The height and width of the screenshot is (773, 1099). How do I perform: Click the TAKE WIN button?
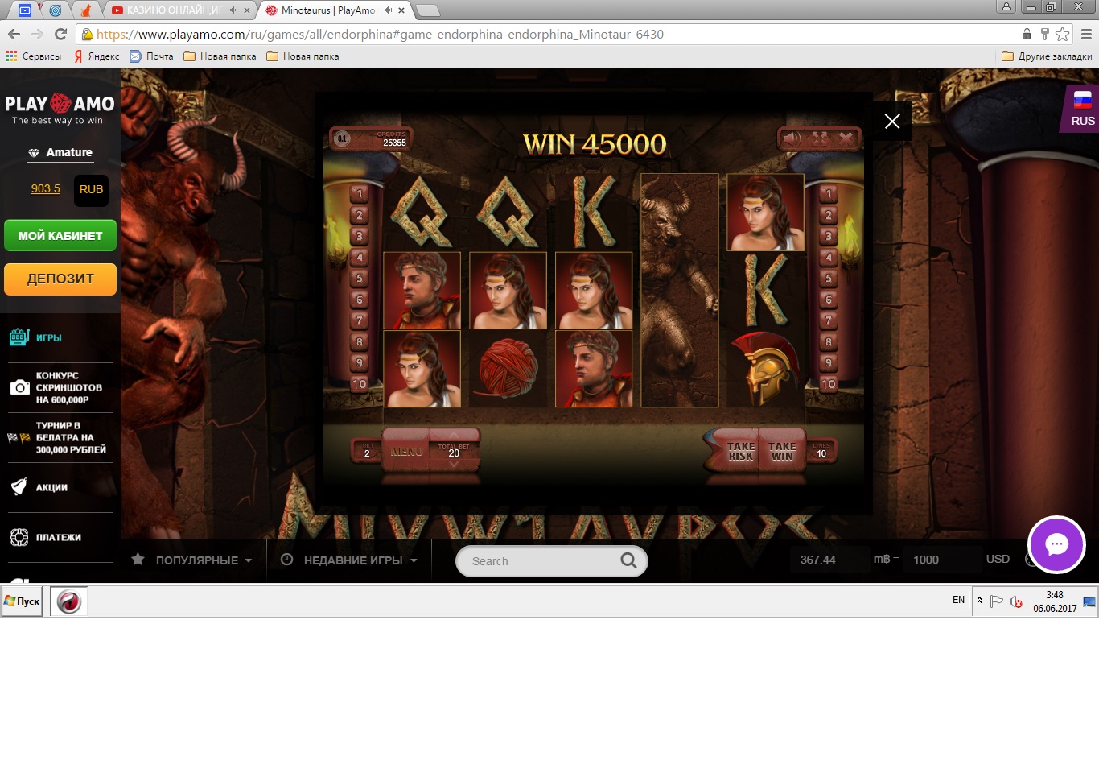[x=782, y=451]
